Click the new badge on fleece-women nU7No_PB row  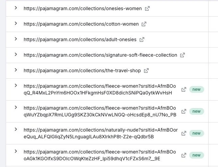point(196,111)
